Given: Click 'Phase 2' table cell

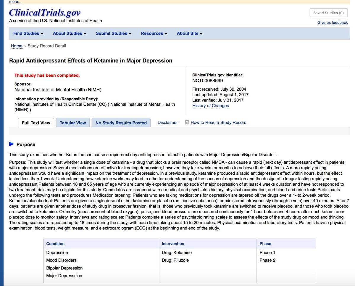Looking at the screenshot, I should tap(267, 260).
